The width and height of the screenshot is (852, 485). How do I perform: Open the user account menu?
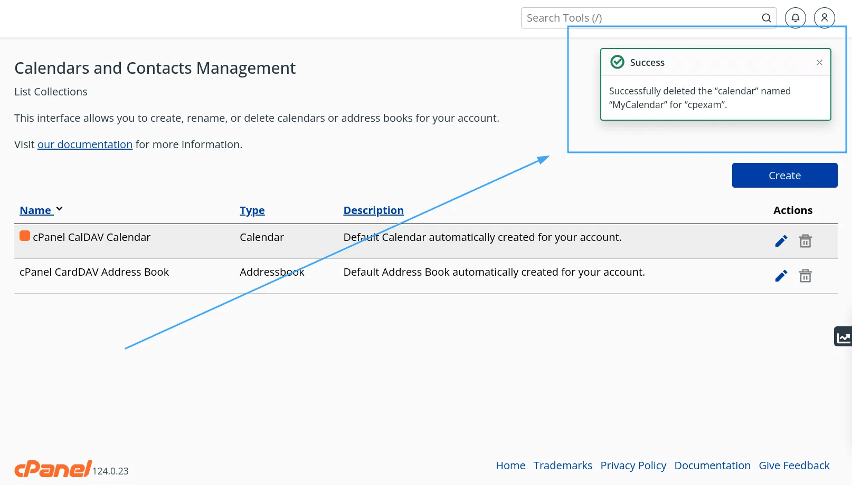pos(824,17)
